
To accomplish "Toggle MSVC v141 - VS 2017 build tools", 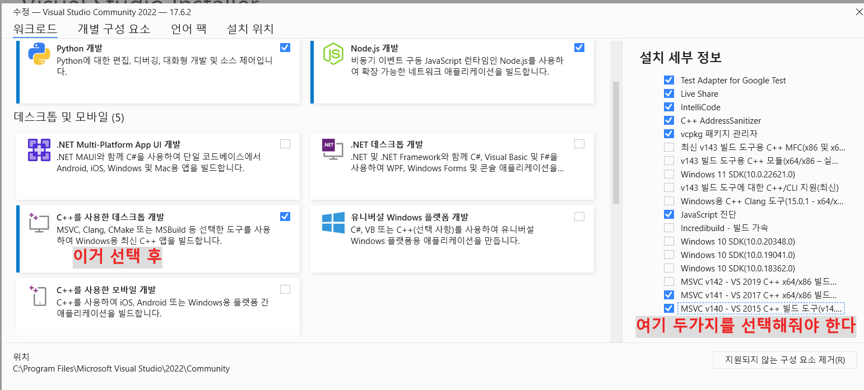I will pos(668,295).
